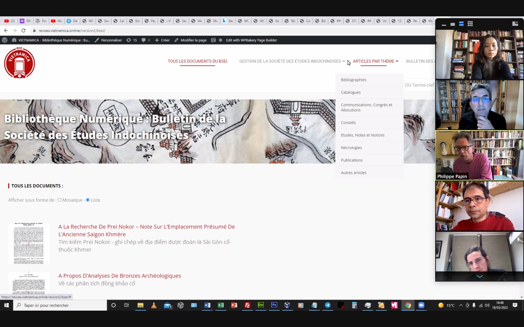Choose Nécrologies from the dropdown menu
Image resolution: width=524 pixels, height=327 pixels.
351,148
